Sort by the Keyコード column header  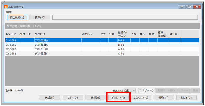point(12,34)
